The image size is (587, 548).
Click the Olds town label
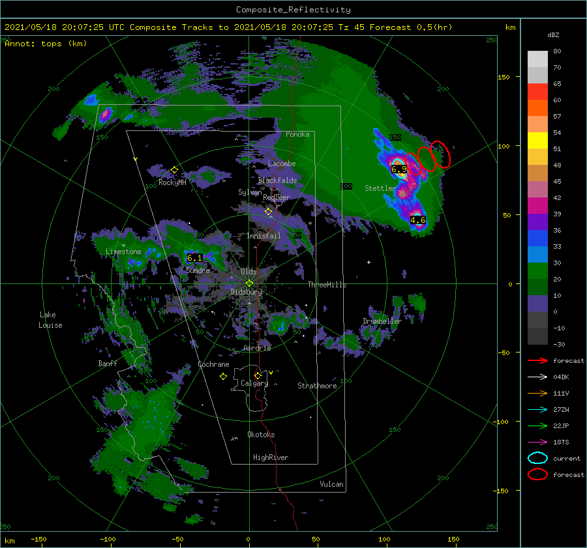pos(248,272)
